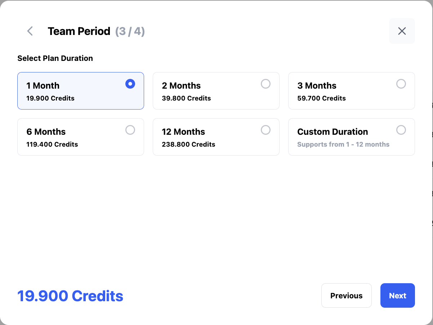Screen dimensions: 433x325
Task: Click the Select Plan Duration label
Action: click(x=55, y=58)
